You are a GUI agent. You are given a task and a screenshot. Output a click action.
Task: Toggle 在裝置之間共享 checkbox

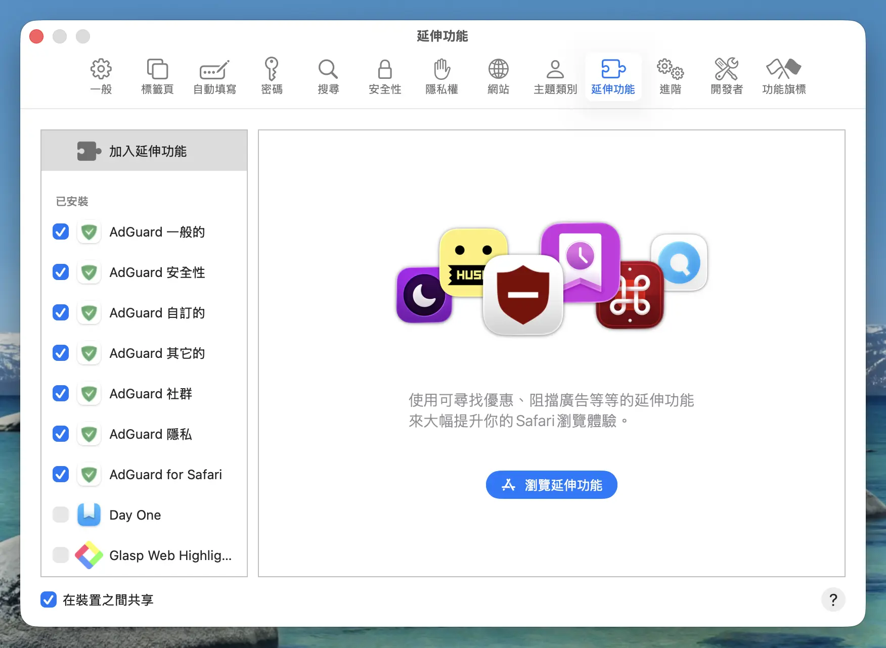click(49, 600)
